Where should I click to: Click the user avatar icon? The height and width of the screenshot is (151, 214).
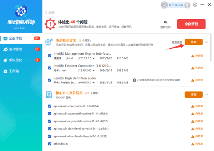pos(164,5)
